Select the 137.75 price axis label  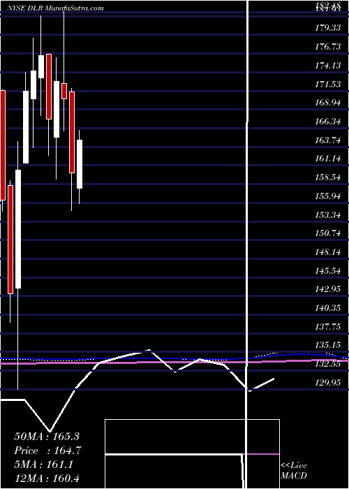(x=327, y=327)
